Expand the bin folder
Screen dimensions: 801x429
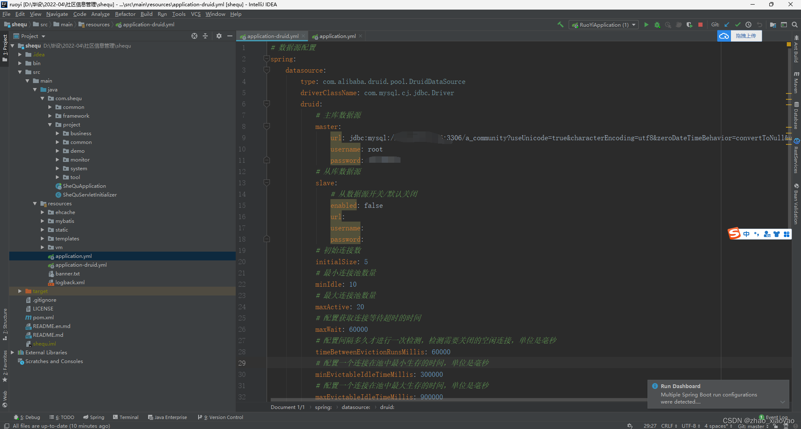tap(20, 63)
